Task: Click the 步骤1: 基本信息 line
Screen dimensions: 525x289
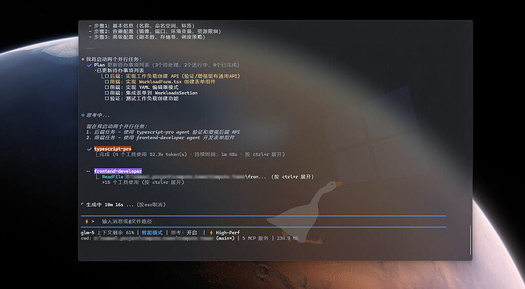Action: click(x=142, y=26)
